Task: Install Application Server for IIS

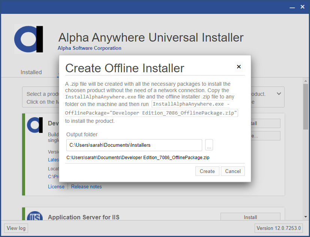Action: click(x=250, y=217)
